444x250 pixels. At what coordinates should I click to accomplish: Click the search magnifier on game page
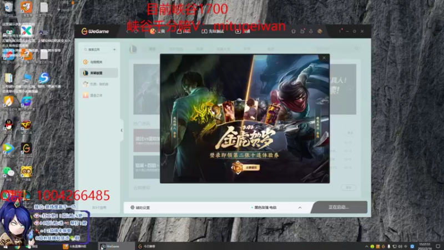click(x=356, y=49)
